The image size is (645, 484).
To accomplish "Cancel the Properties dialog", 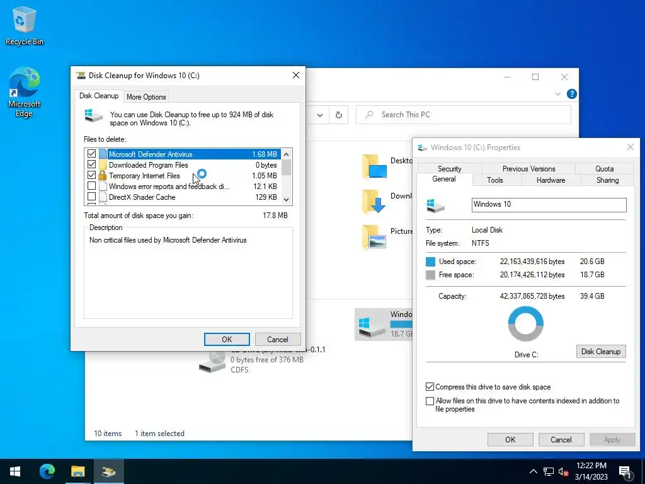I will click(561, 439).
